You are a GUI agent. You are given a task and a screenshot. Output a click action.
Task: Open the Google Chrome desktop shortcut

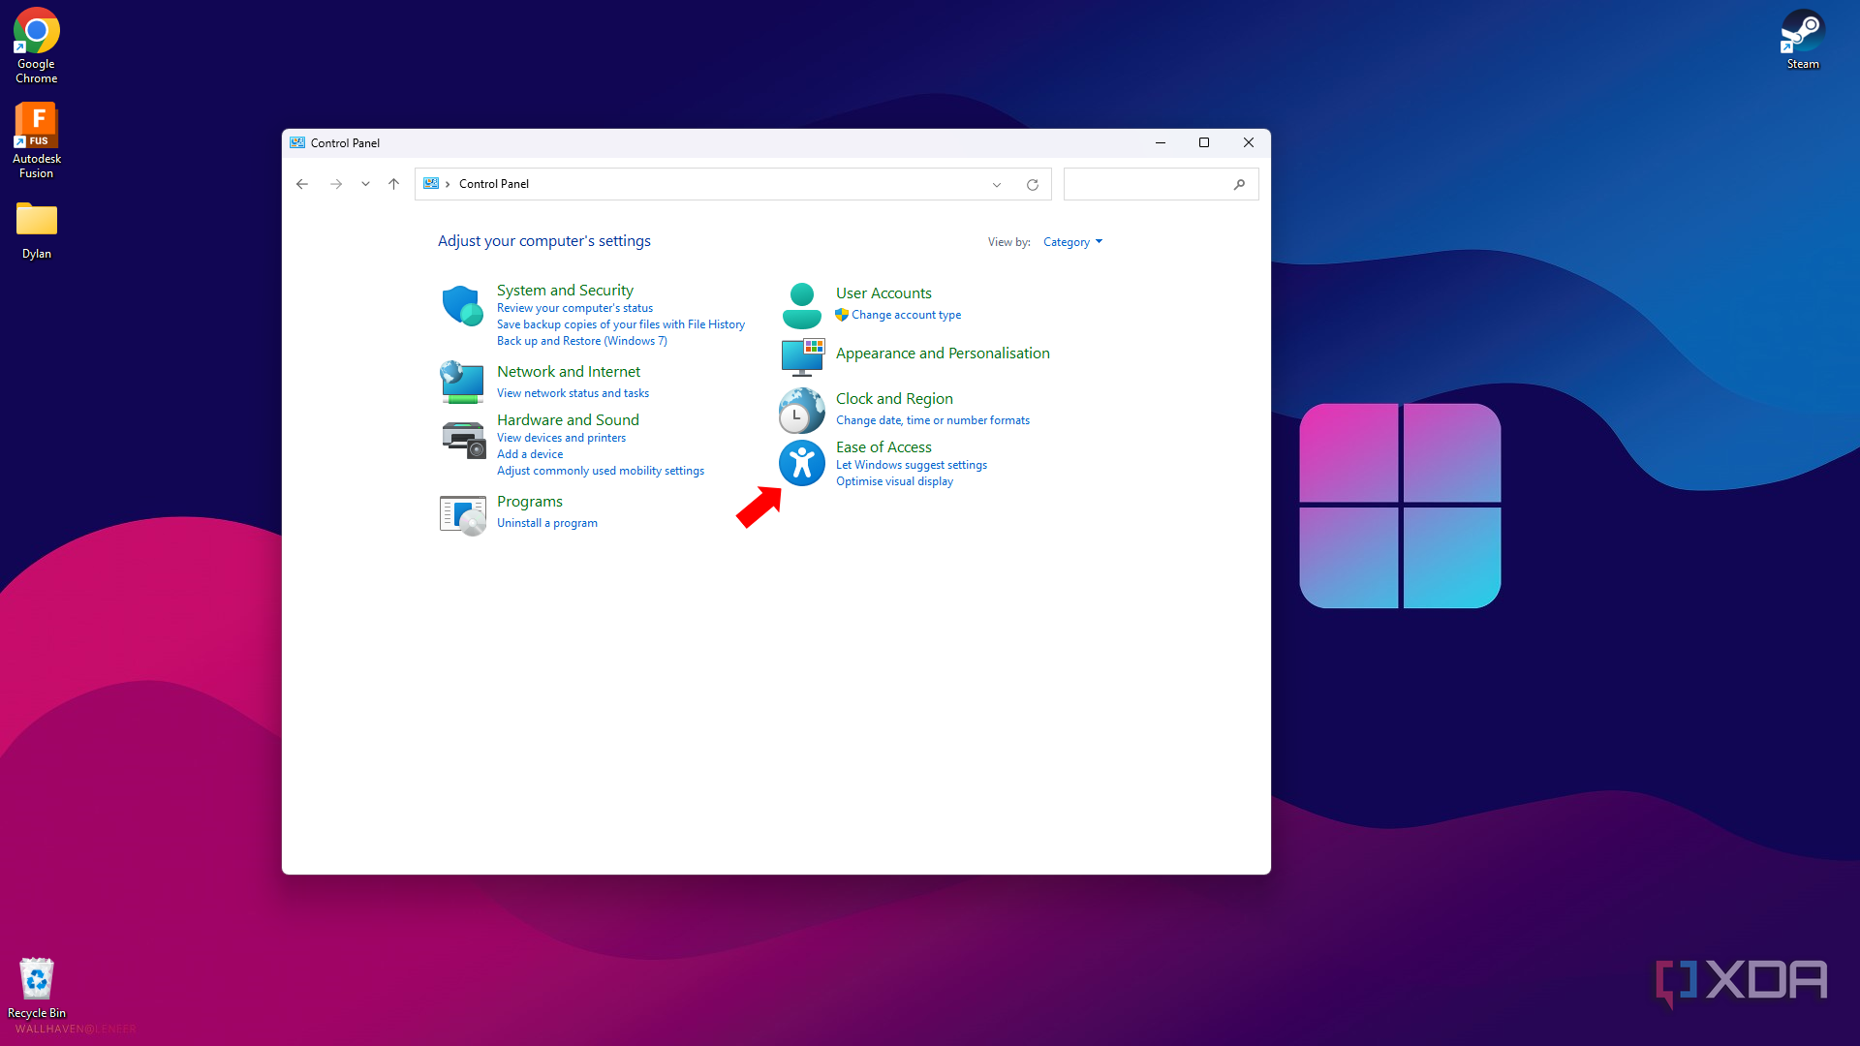37,46
